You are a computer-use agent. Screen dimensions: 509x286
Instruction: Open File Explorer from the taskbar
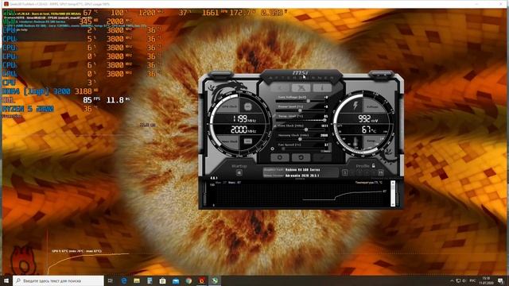tap(137, 280)
